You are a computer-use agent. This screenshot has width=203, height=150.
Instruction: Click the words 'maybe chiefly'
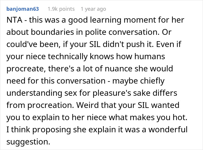coord(138,81)
